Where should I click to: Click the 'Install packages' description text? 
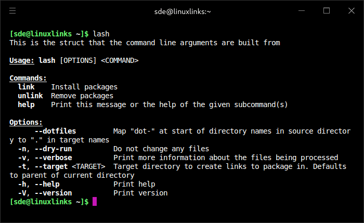(x=84, y=87)
